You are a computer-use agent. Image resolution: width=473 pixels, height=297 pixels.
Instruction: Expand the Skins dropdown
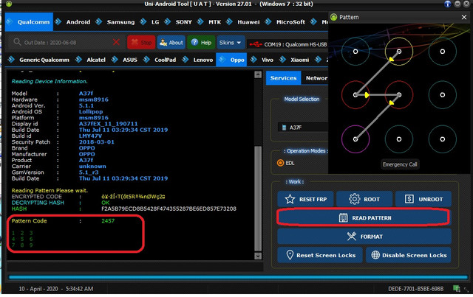tap(231, 43)
